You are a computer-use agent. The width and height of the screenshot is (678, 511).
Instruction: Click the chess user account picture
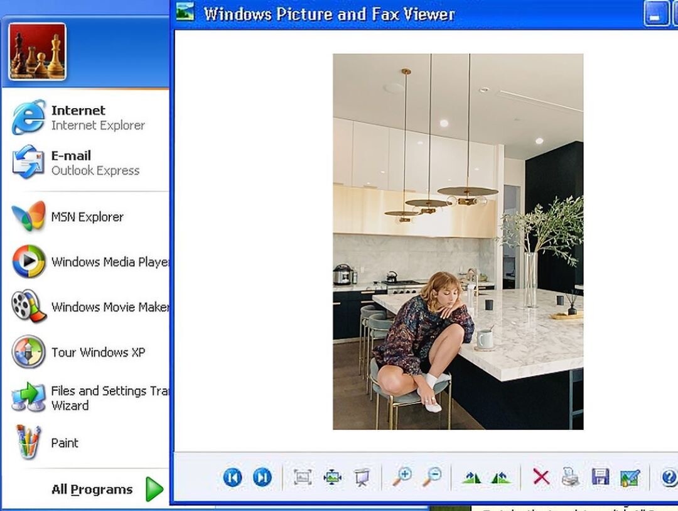[x=37, y=52]
